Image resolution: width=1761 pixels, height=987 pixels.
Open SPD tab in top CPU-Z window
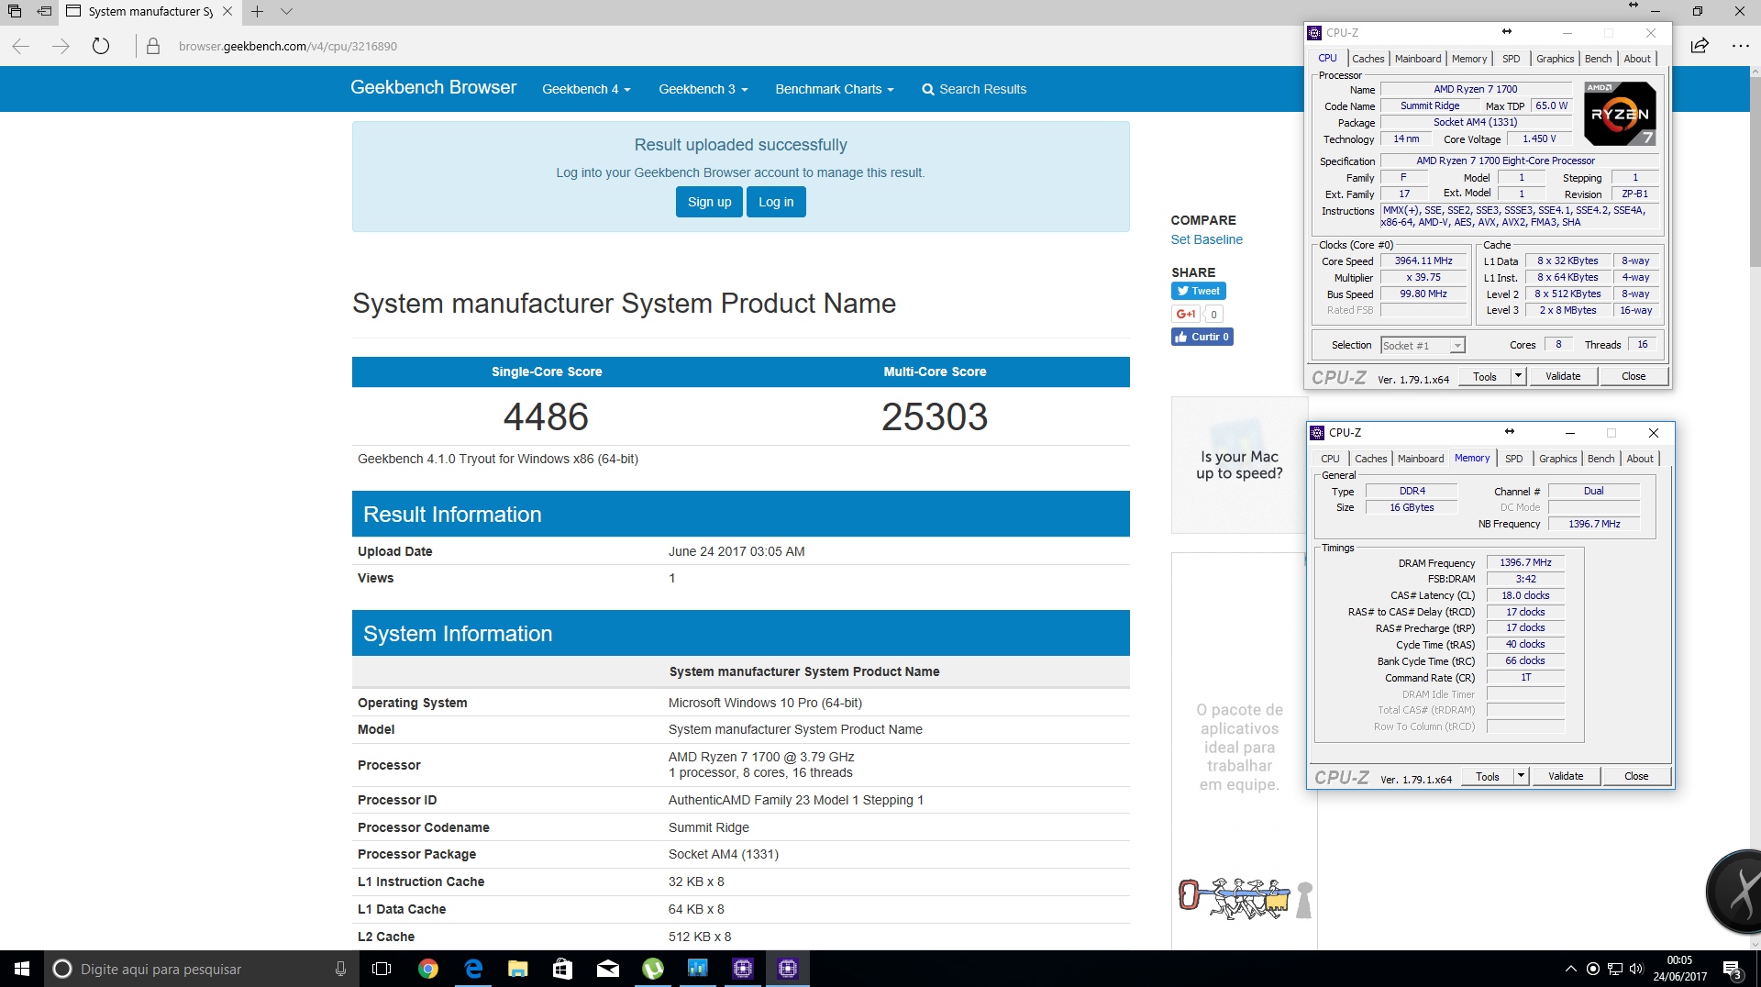1512,59
